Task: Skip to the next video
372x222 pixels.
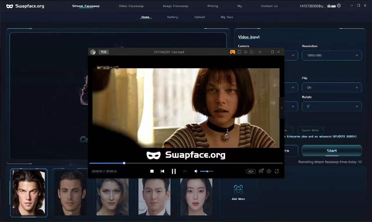Action: (185, 171)
